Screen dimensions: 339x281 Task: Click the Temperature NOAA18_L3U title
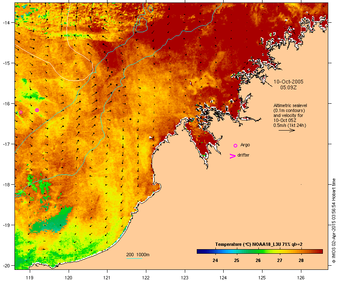pyautogui.click(x=259, y=244)
